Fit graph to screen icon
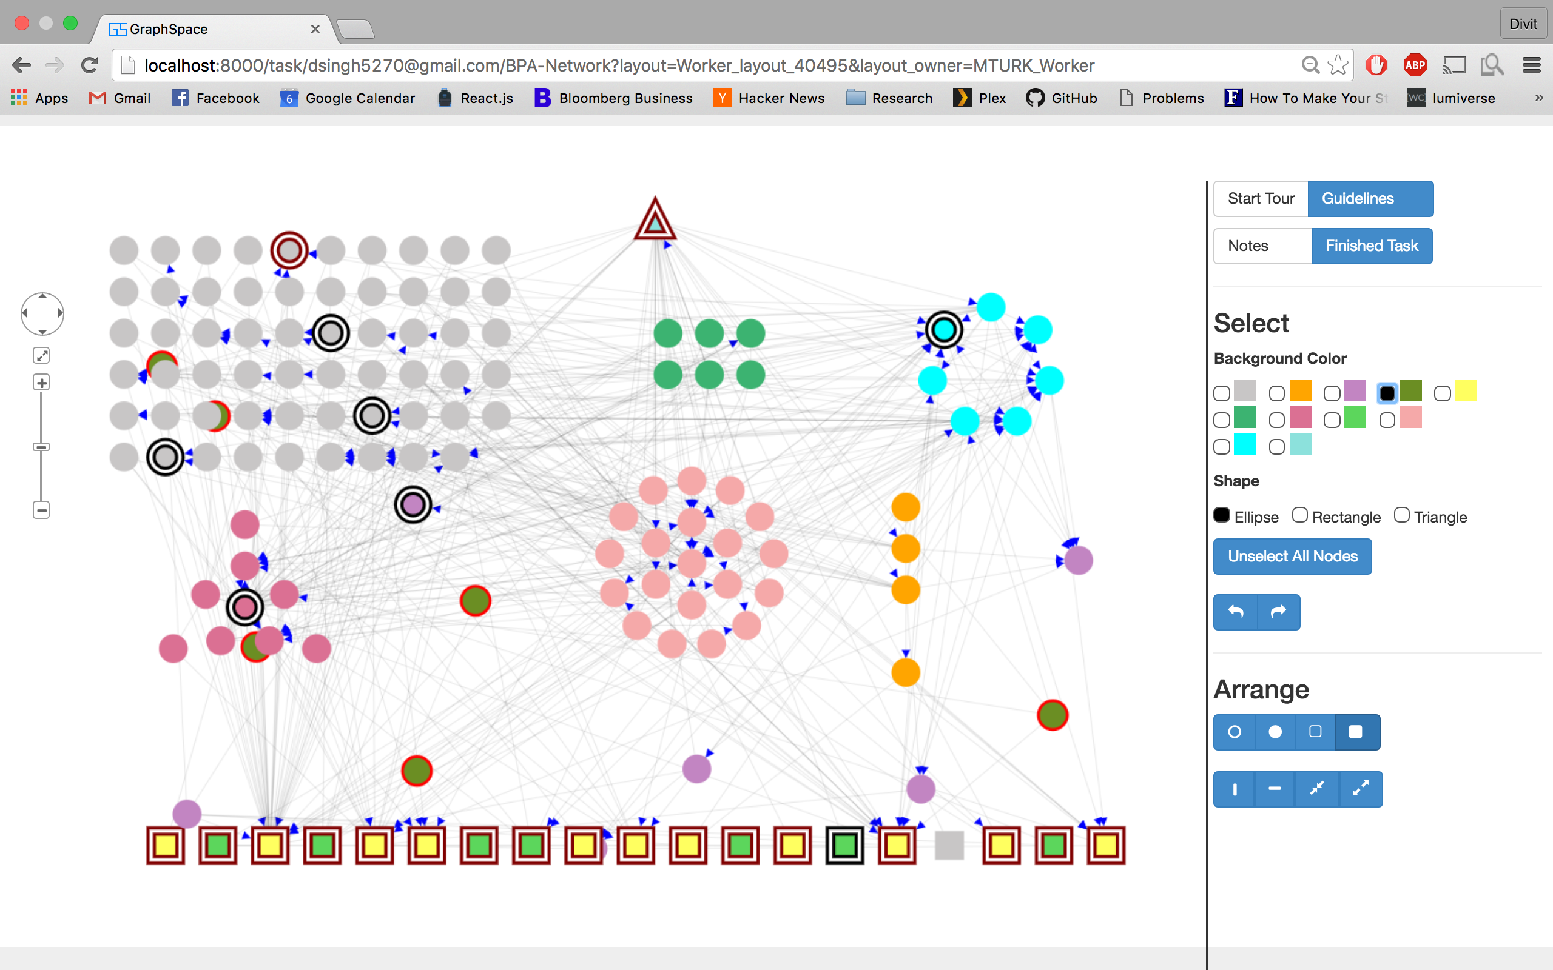 coord(42,355)
